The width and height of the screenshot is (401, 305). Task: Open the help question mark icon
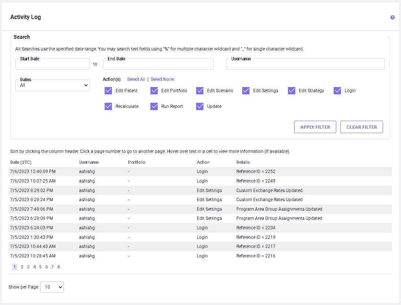(x=393, y=17)
